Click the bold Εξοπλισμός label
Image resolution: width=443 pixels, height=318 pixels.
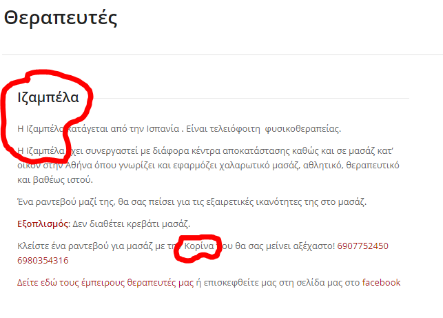[x=43, y=224]
